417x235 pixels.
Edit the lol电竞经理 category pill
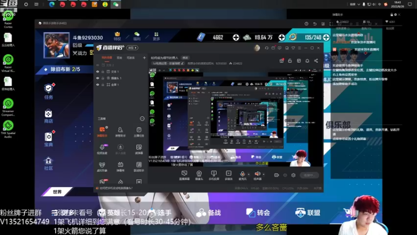click(x=168, y=63)
